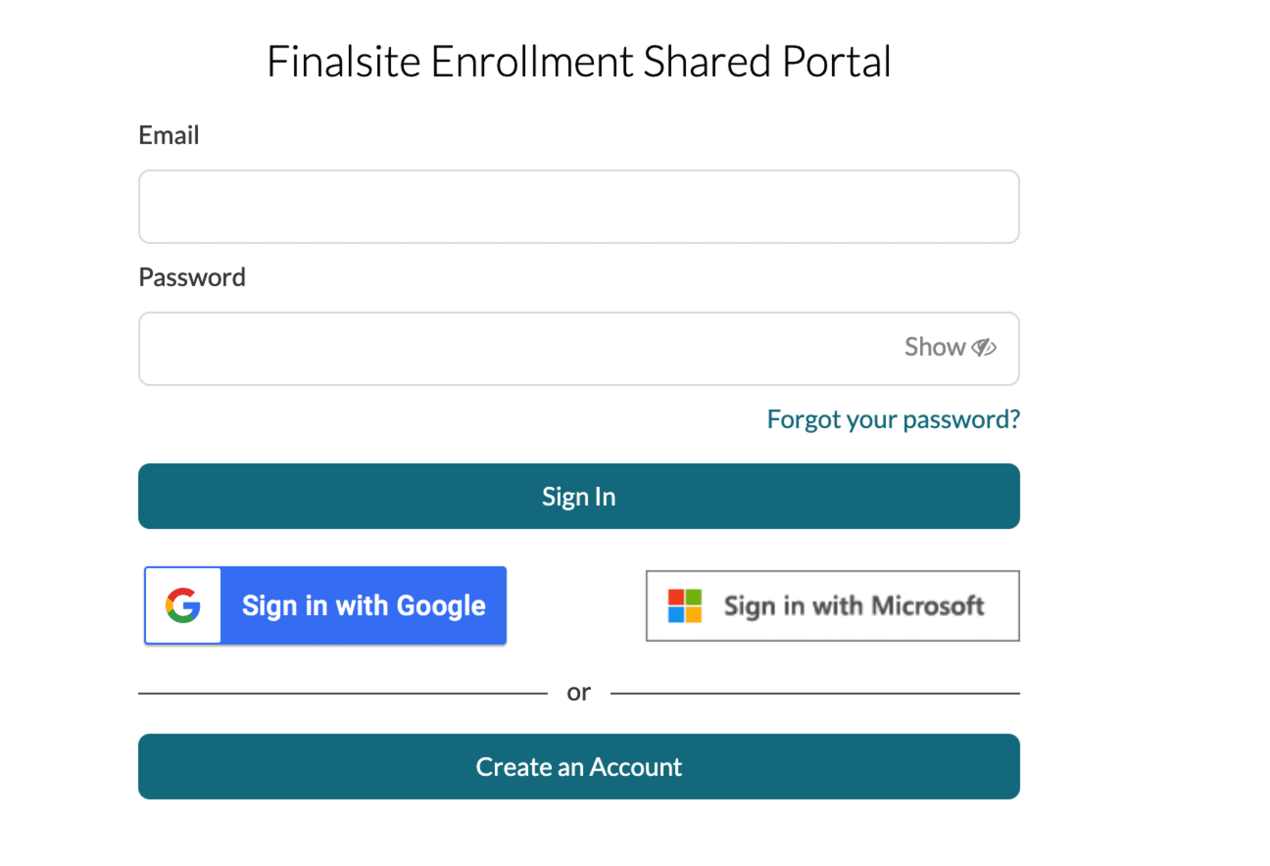Toggle password visibility via Show text
The image size is (1270, 866).
(934, 347)
